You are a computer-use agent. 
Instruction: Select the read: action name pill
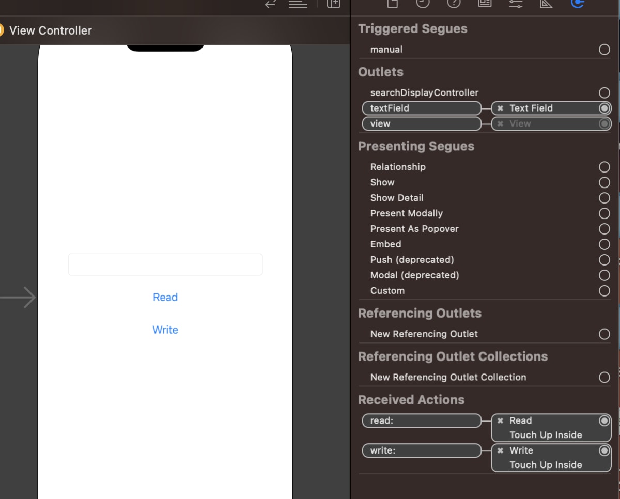pyautogui.click(x=422, y=421)
